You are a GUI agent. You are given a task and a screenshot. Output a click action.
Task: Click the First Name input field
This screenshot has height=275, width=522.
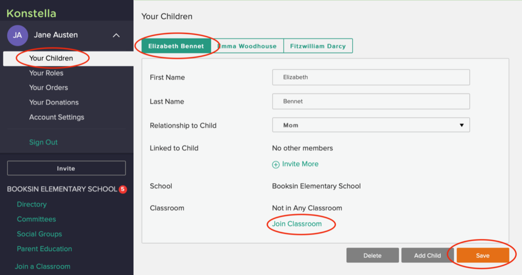click(x=371, y=77)
